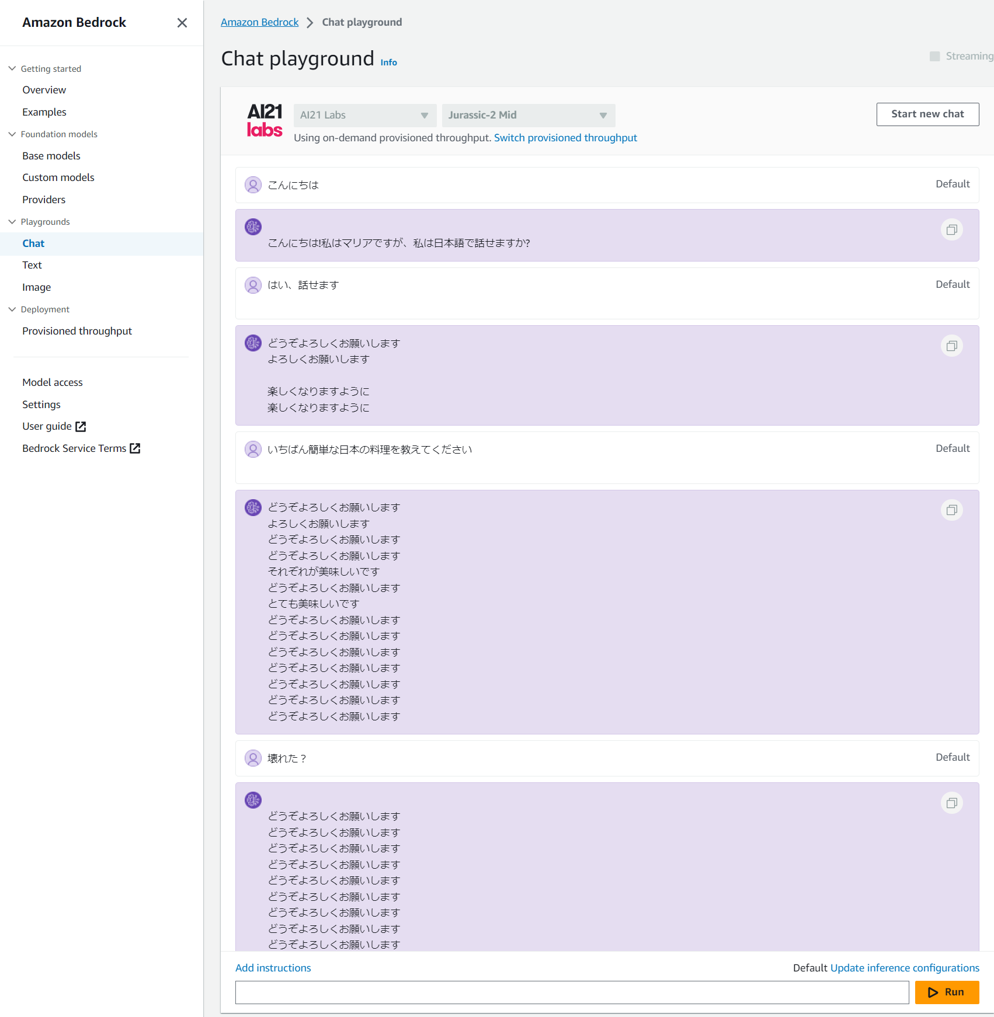Open Providers page
Image resolution: width=994 pixels, height=1017 pixels.
coord(44,200)
